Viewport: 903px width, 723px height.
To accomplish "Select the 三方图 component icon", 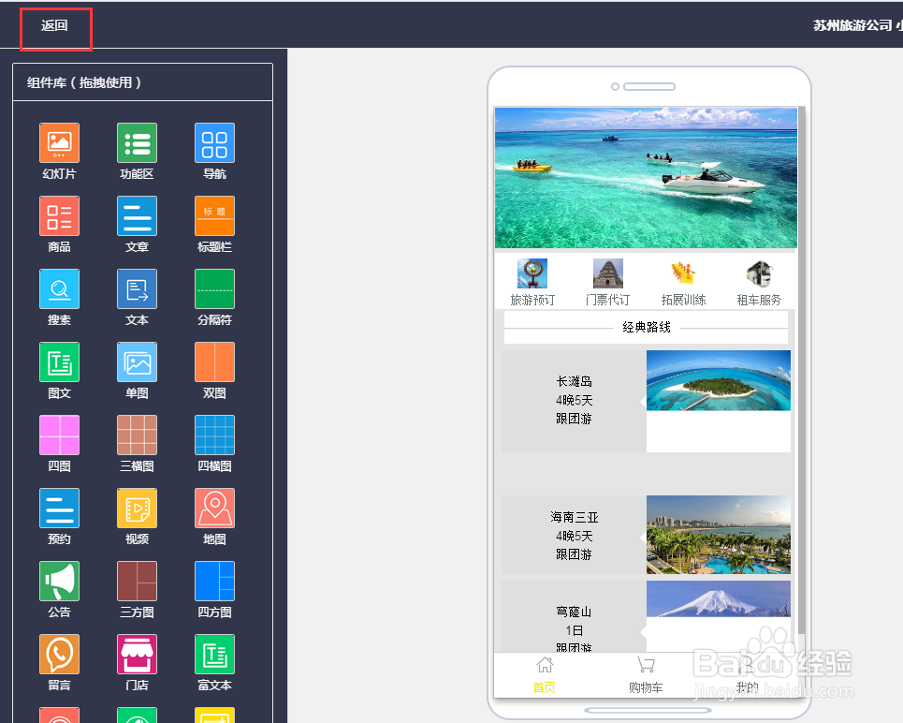I will click(x=137, y=582).
